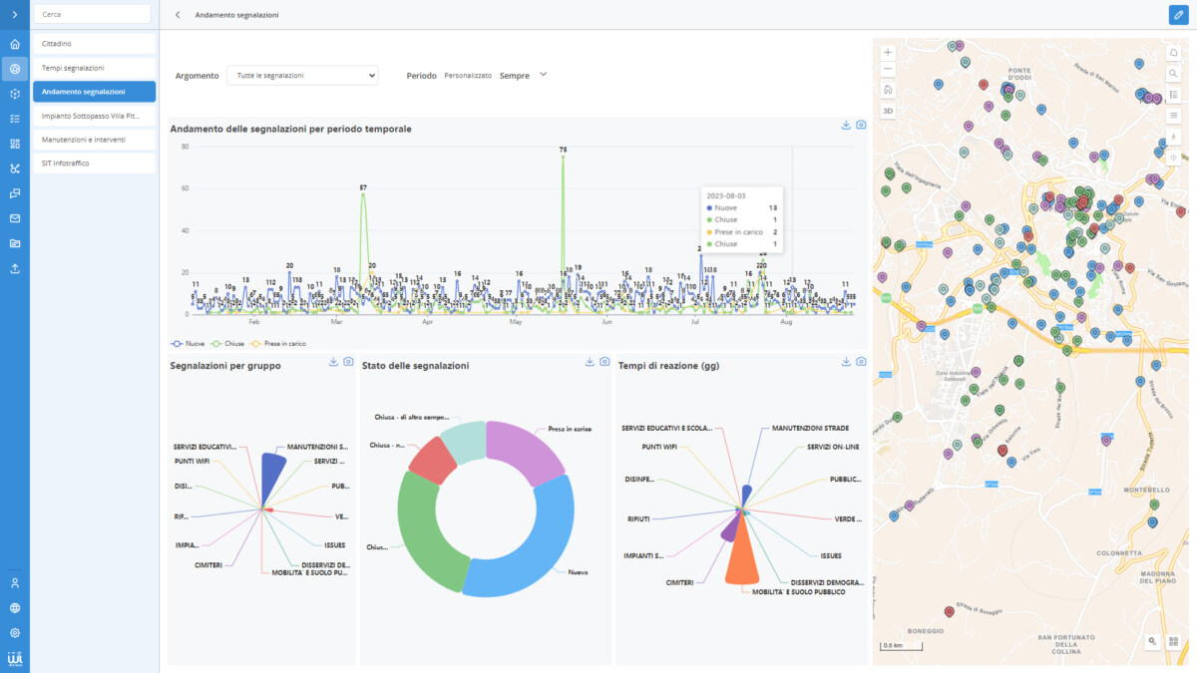Reset map to home view

coord(888,89)
